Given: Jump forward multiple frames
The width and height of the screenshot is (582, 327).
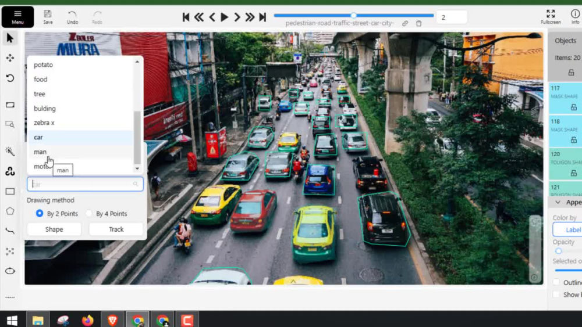Looking at the screenshot, I should click(250, 17).
